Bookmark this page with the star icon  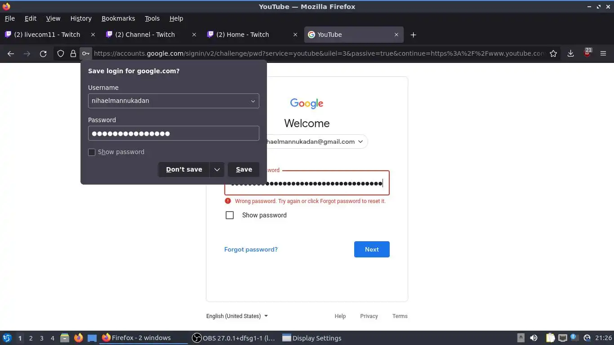coord(553,53)
